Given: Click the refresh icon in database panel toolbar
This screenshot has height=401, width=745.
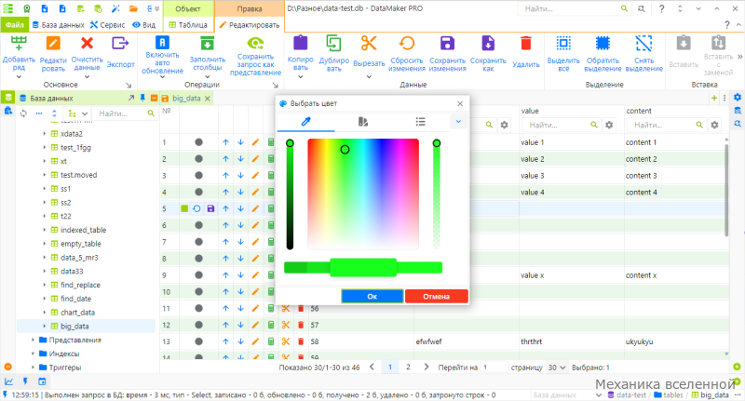Looking at the screenshot, I should 23,114.
